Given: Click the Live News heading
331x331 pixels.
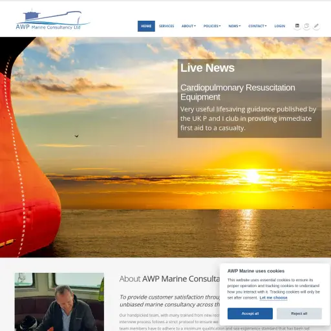Looking at the screenshot, I should [208, 68].
